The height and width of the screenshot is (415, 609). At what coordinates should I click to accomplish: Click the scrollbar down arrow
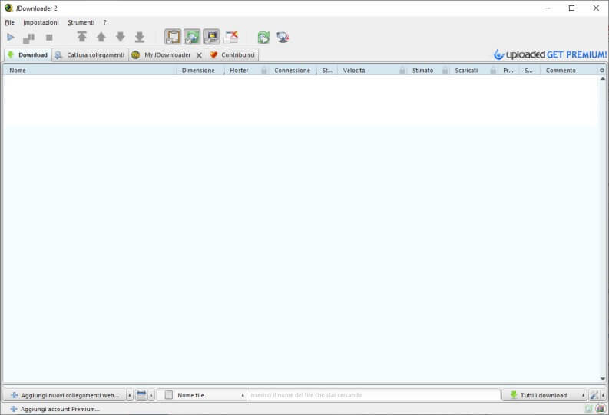coord(603,379)
